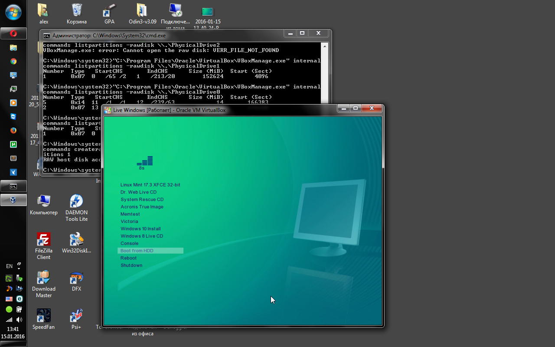Choose Dr. Web Live CD entry
This screenshot has height=347, width=555.
[138, 192]
